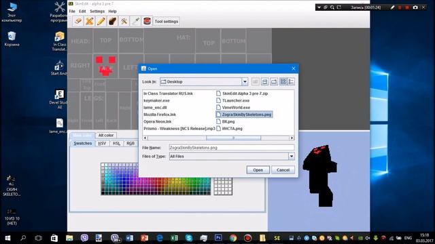This screenshot has height=244, width=435.
Task: Select the crossed pencil and ruler tool
Action: [90, 21]
